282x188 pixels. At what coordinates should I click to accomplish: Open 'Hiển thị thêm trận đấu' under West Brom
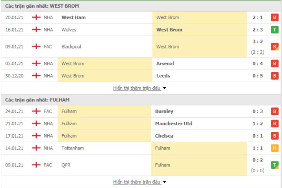[x=137, y=88]
